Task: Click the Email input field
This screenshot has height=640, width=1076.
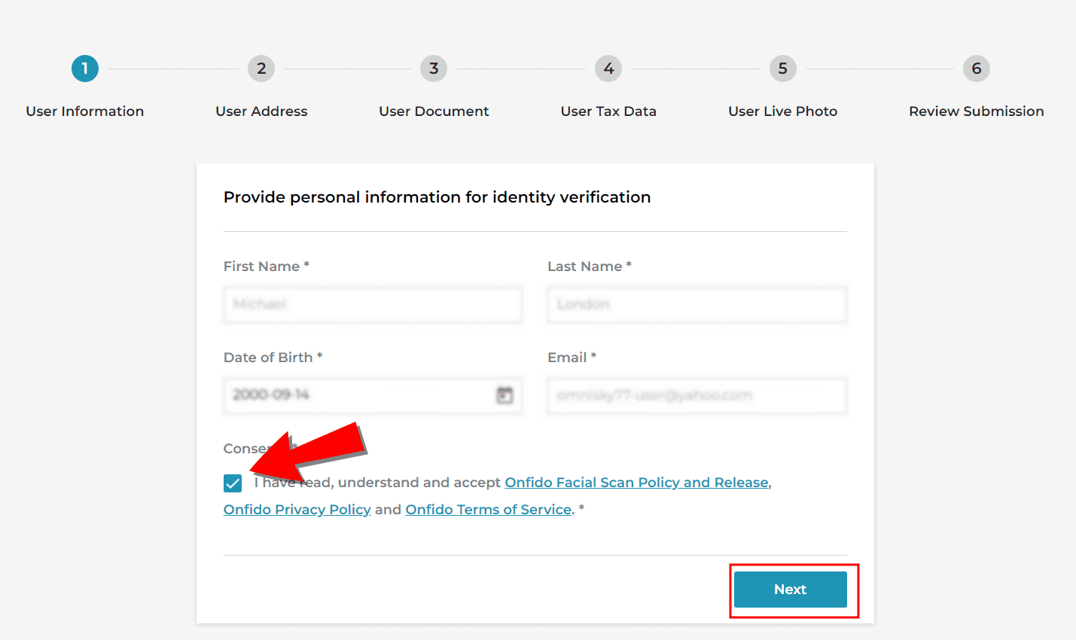Action: click(697, 395)
